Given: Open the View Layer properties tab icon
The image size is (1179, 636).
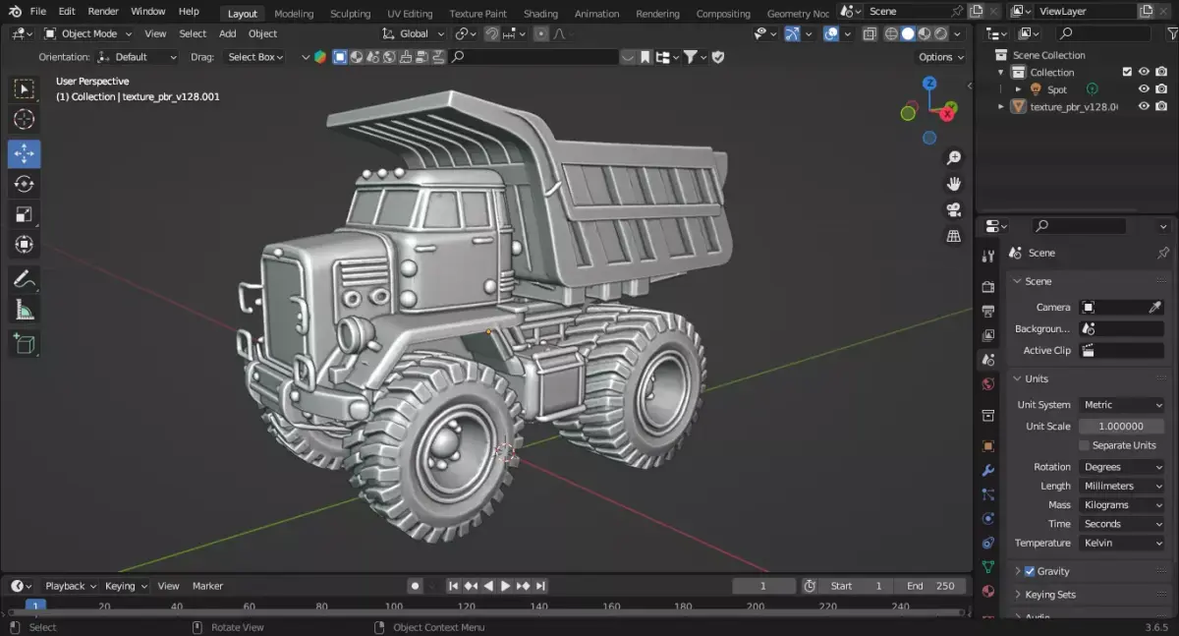Looking at the screenshot, I should pyautogui.click(x=988, y=335).
